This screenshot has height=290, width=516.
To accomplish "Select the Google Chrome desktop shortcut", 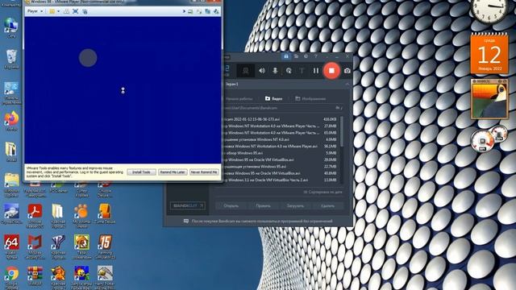I will (x=11, y=277).
